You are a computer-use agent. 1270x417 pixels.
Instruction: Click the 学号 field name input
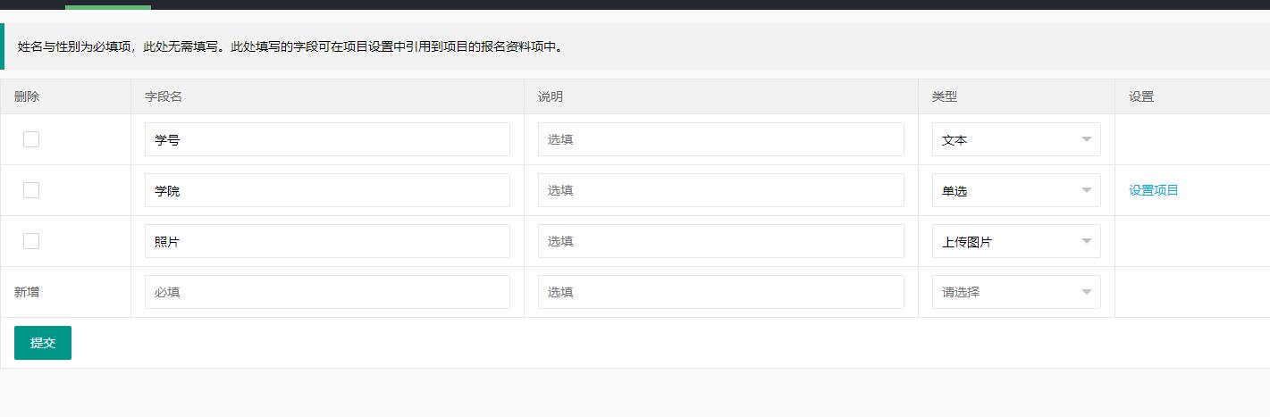327,139
